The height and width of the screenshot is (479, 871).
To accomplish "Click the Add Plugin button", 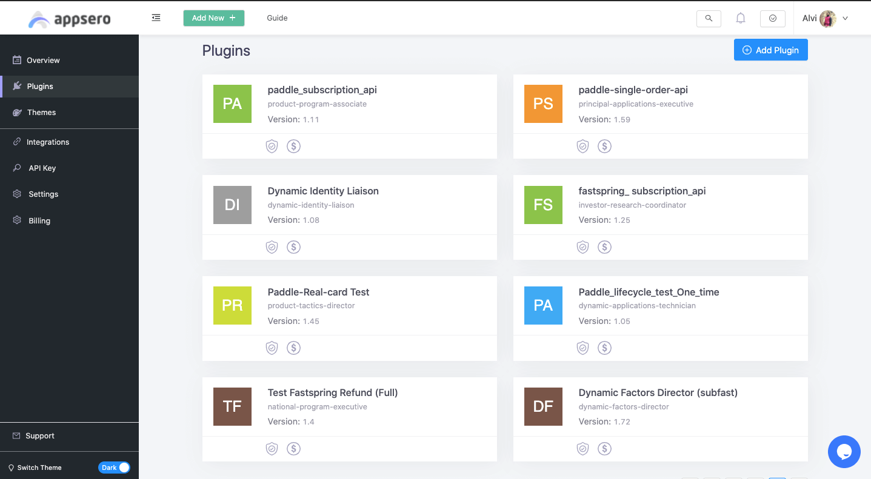I will coord(771,50).
